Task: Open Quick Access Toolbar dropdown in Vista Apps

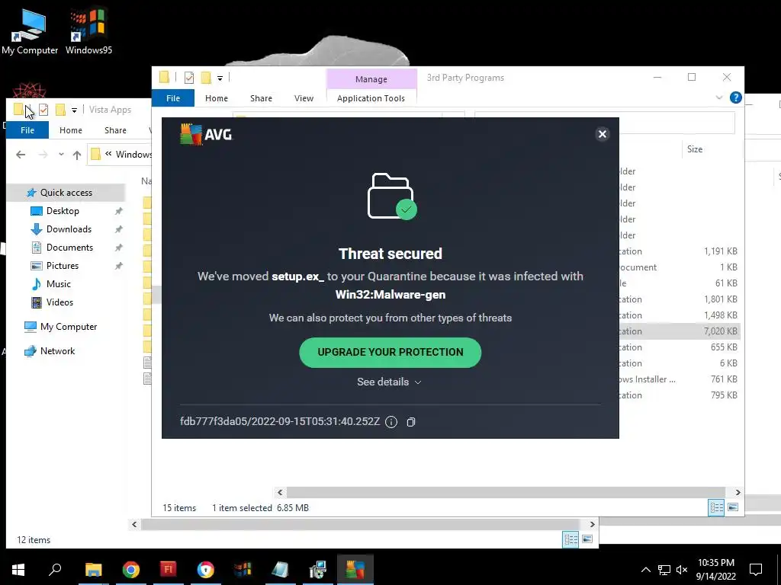Action: click(x=74, y=110)
